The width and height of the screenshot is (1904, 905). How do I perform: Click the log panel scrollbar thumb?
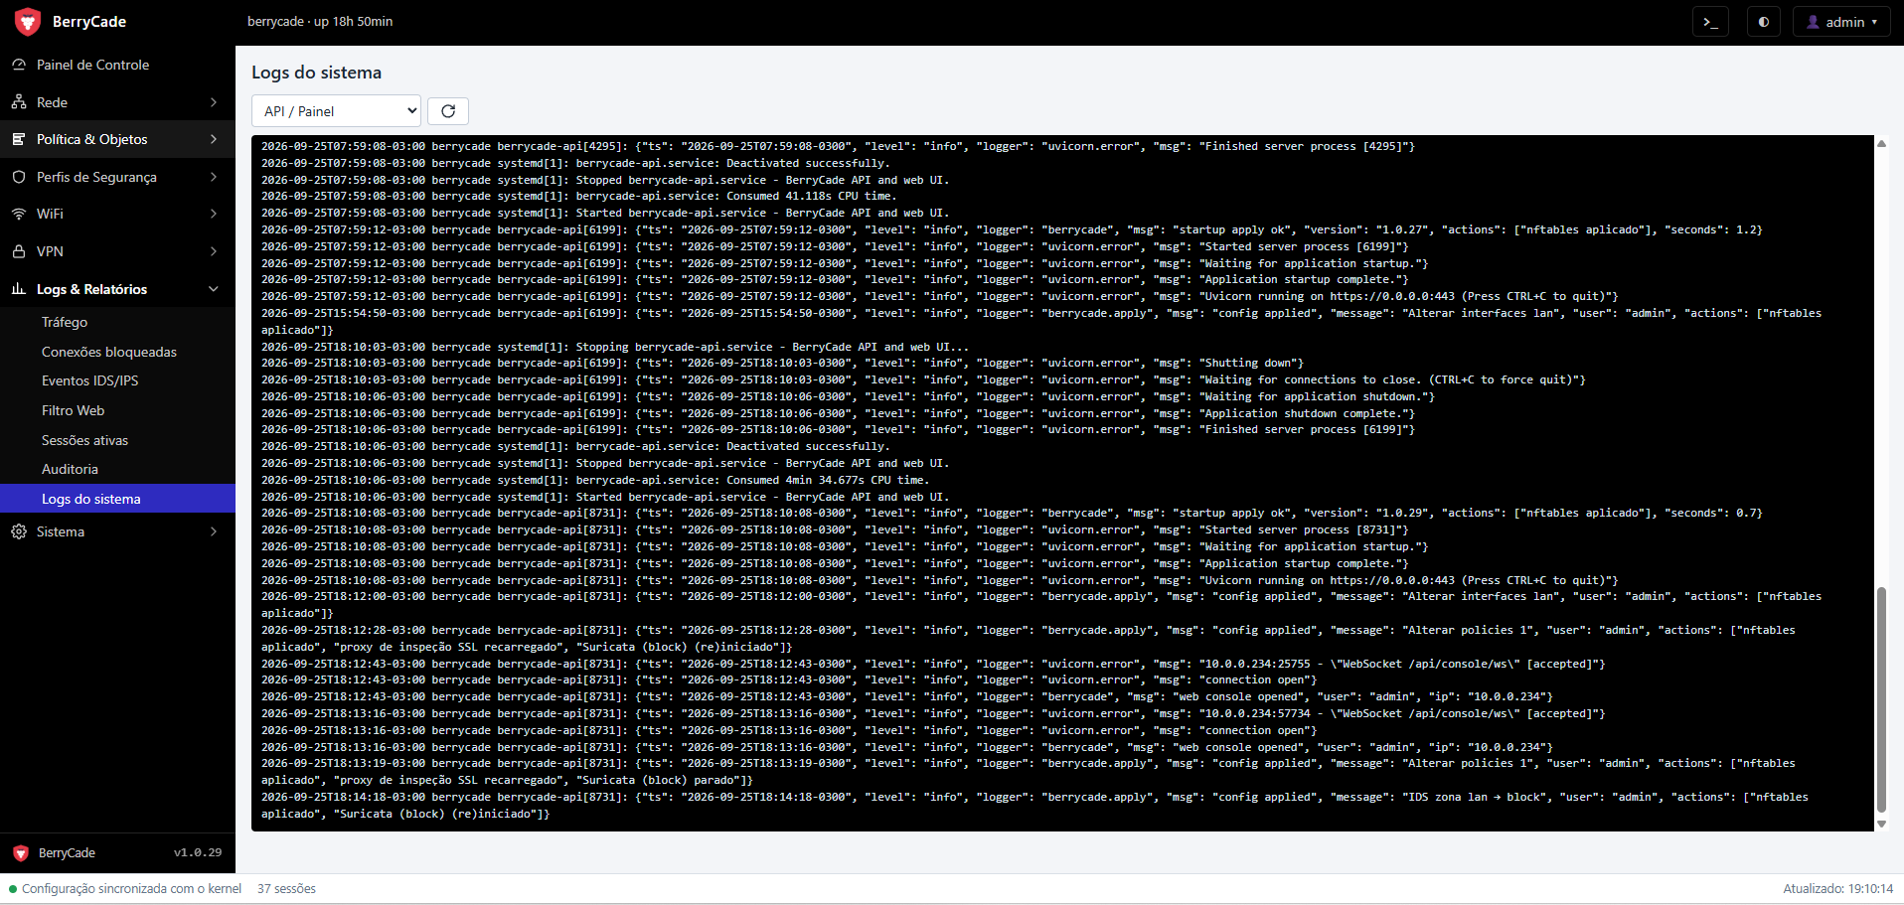[x=1881, y=700]
